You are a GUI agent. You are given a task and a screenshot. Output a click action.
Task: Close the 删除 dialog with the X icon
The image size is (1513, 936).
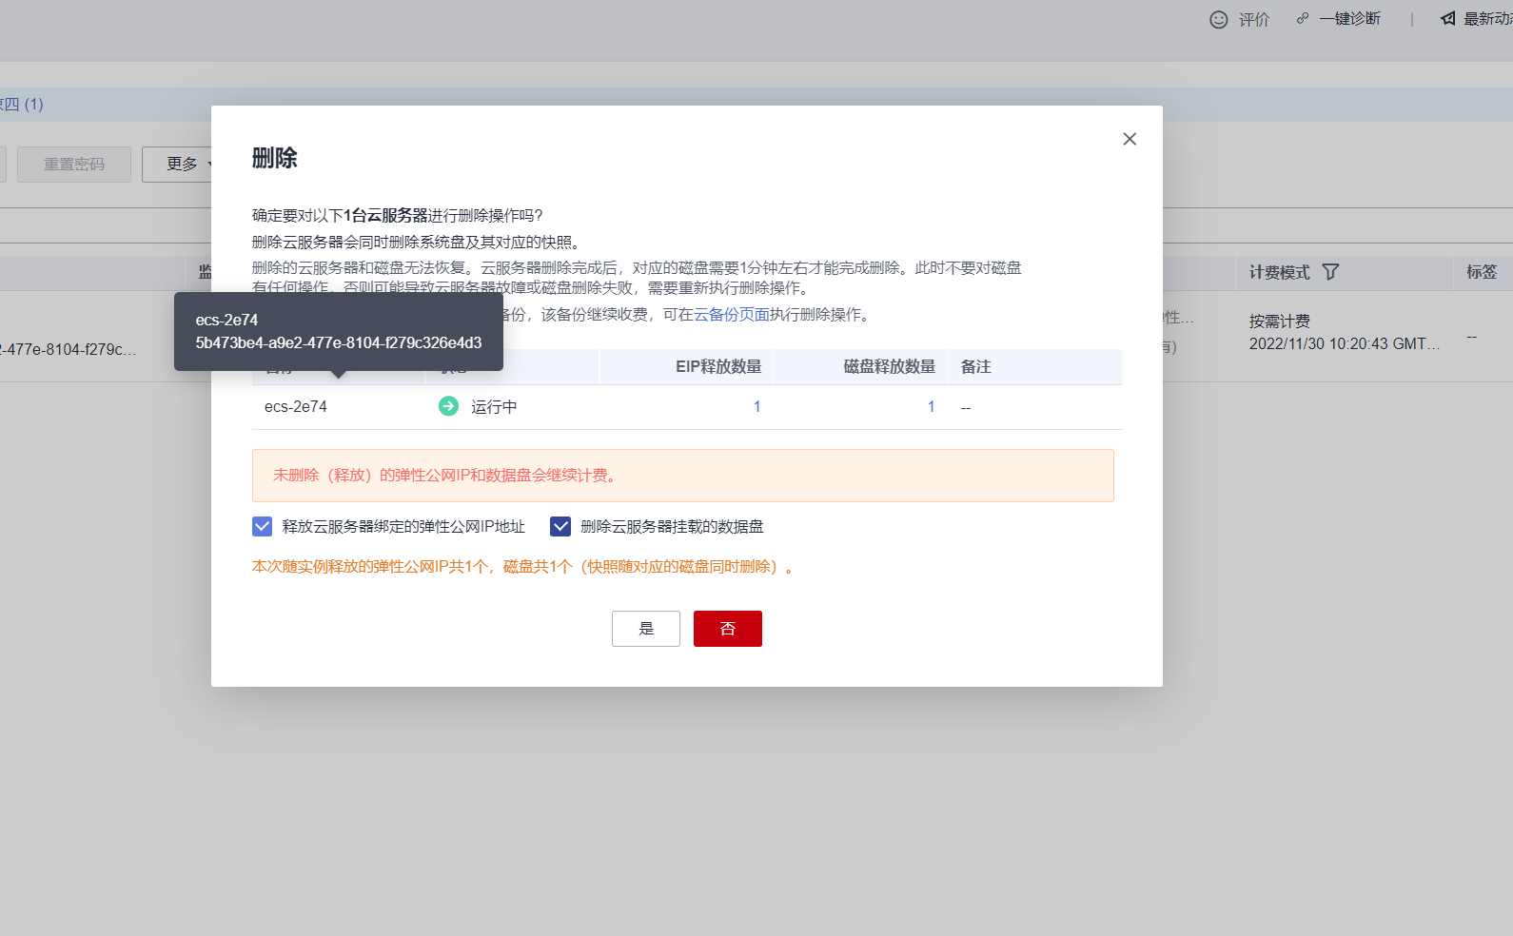point(1130,139)
